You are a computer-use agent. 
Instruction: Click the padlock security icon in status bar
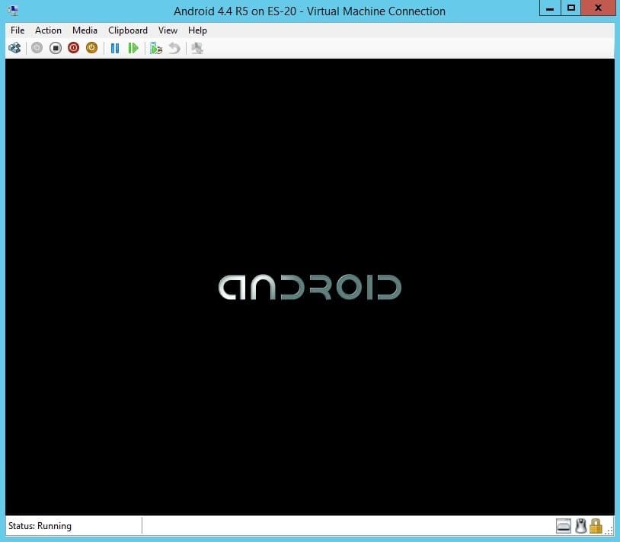pos(596,526)
